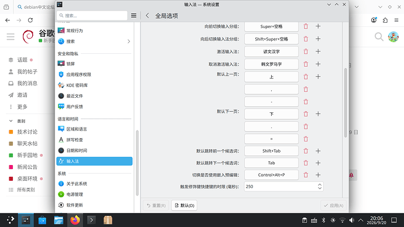Add shortcut for 默认跳转下一个候选词
Viewport: 404px width, 227px height.
pyautogui.click(x=318, y=163)
